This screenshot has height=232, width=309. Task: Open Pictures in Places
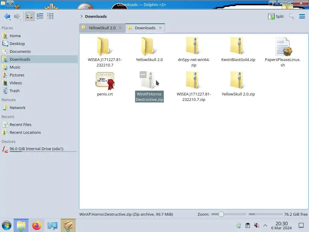tap(39, 75)
